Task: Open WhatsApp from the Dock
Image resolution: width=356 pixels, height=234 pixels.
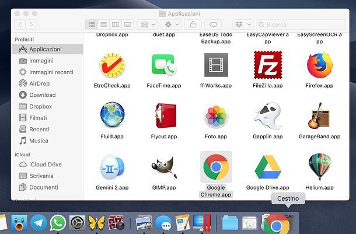Action: click(x=58, y=223)
